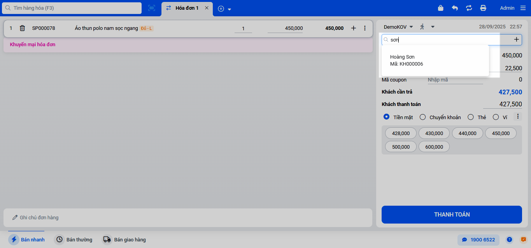Select the Tiền mặt payment option
531x248 pixels.
point(398,117)
